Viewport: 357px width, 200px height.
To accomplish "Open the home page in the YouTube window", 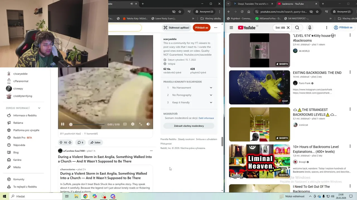I will coord(249,12).
